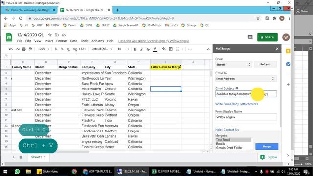Viewport: 313px width, 176px height.
Task: Click the move to folder icon
Action: [57, 35]
